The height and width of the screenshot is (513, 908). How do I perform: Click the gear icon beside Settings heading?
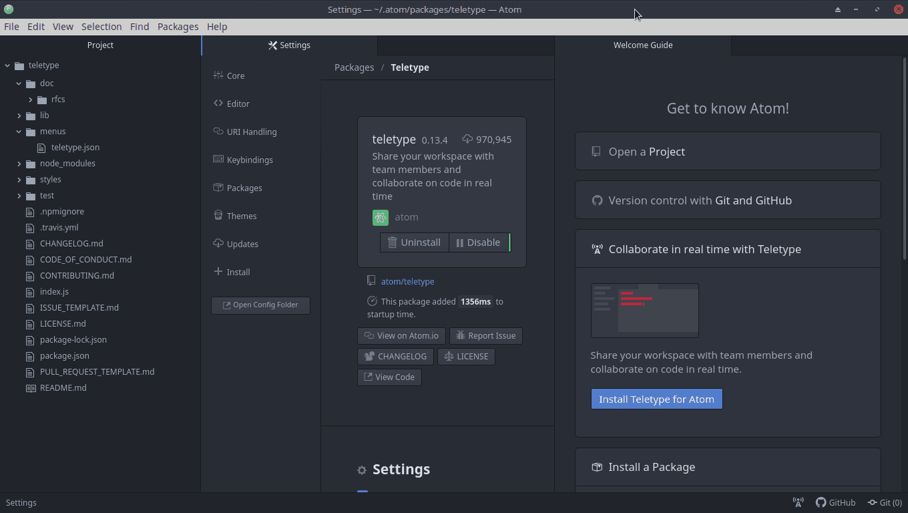362,470
